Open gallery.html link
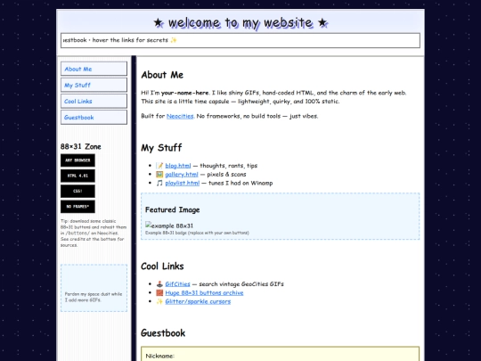Screen dimensions: 481x361 182,175
